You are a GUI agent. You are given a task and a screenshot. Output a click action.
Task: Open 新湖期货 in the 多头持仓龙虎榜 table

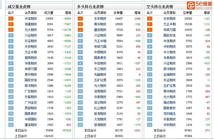coord(100,125)
